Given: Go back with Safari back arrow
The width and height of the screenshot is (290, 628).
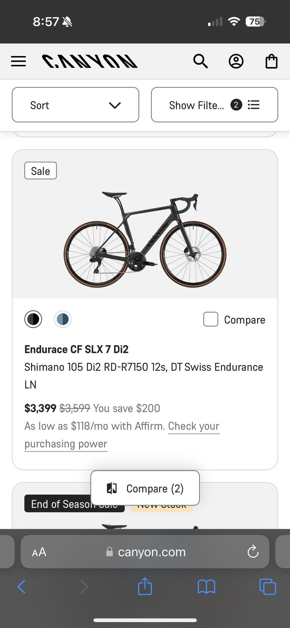Looking at the screenshot, I should [x=21, y=587].
